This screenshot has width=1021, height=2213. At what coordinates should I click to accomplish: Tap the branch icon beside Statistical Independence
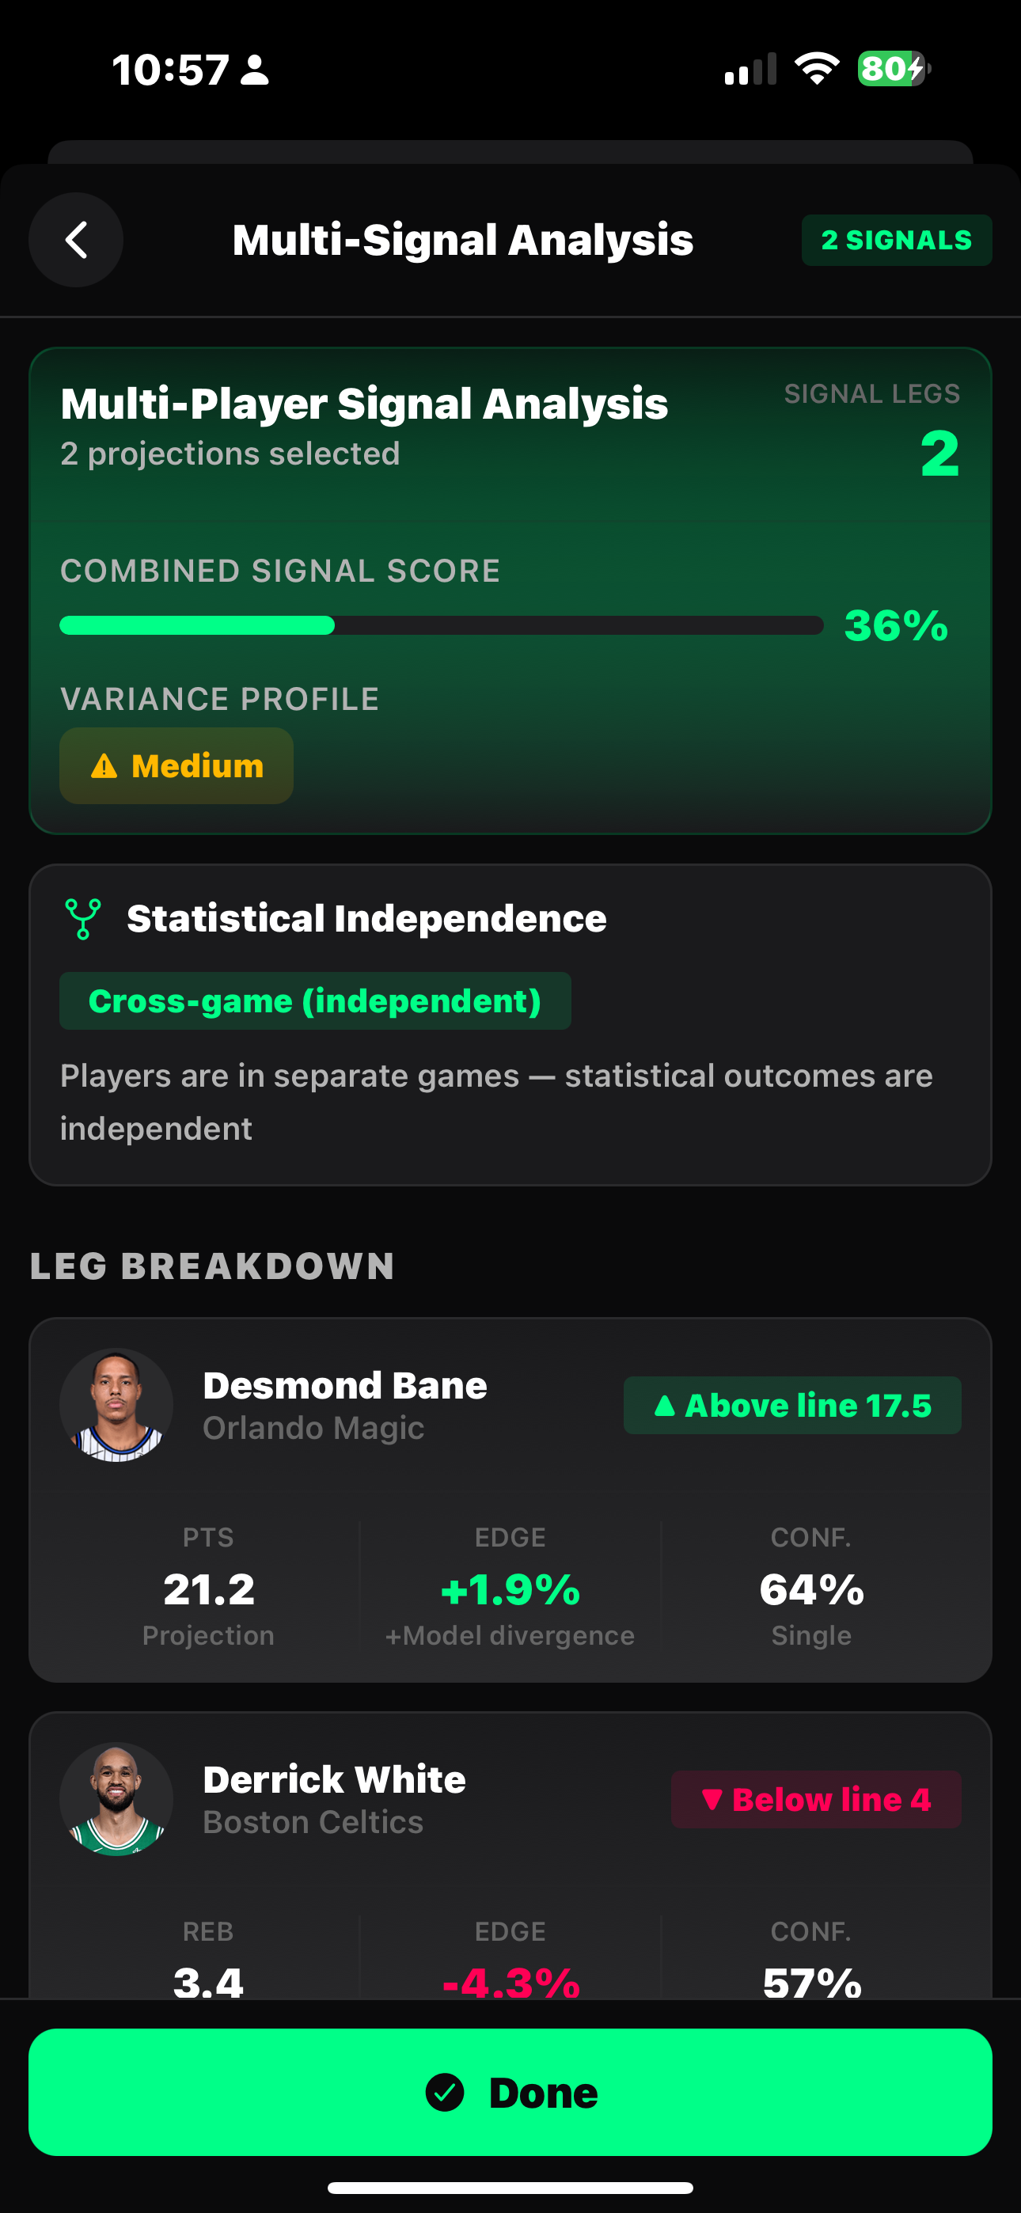point(83,919)
